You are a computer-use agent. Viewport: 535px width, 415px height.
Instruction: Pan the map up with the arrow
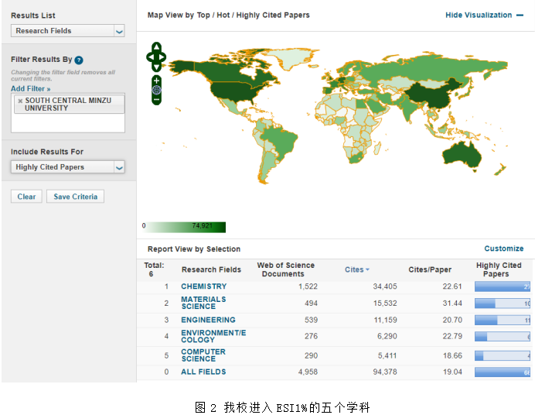pos(156,46)
